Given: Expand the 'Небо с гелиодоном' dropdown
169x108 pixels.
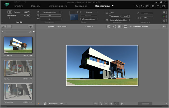Looking at the screenshot, I should [x=89, y=19].
